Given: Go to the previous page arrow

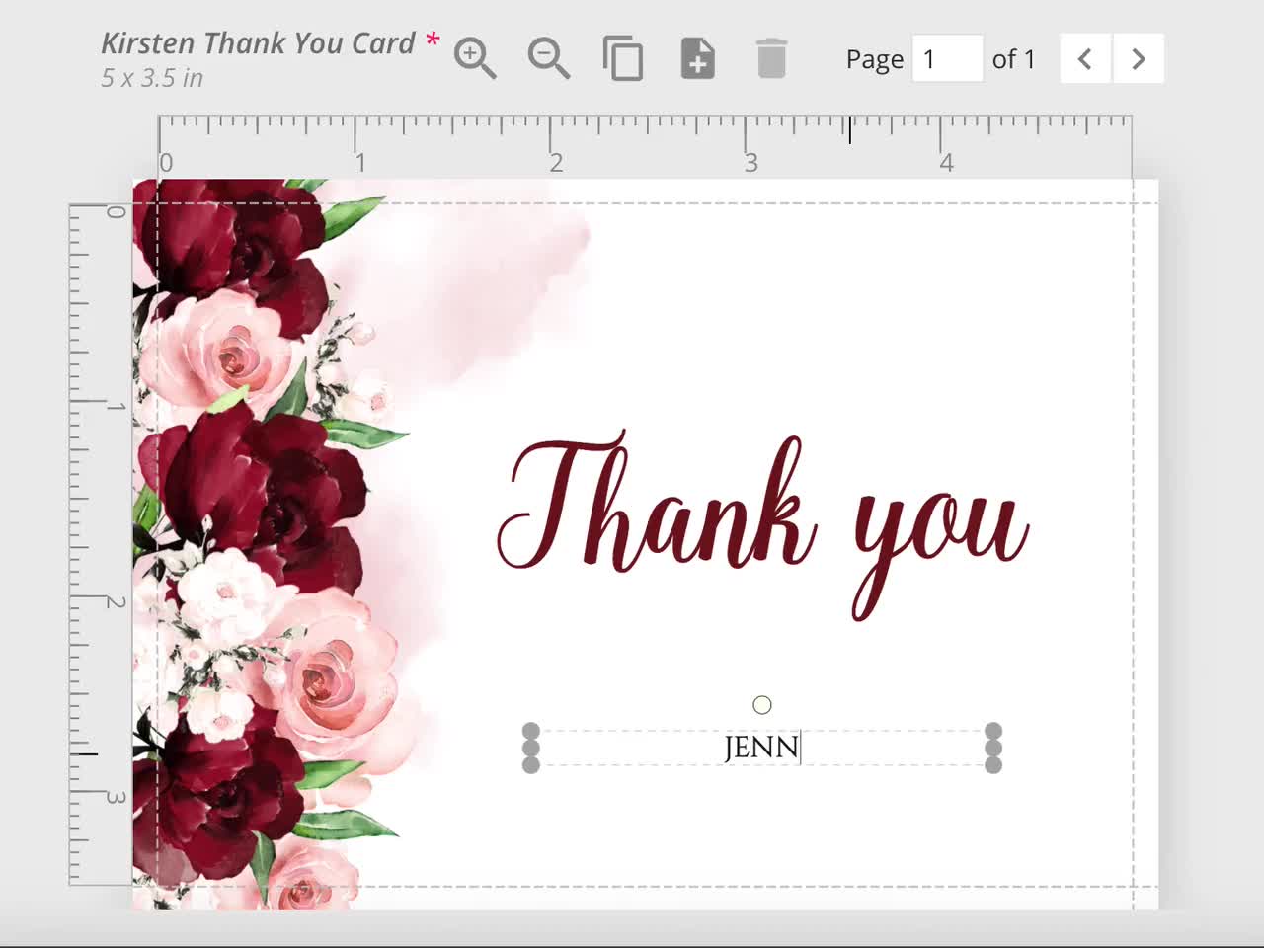Looking at the screenshot, I should click(x=1085, y=59).
